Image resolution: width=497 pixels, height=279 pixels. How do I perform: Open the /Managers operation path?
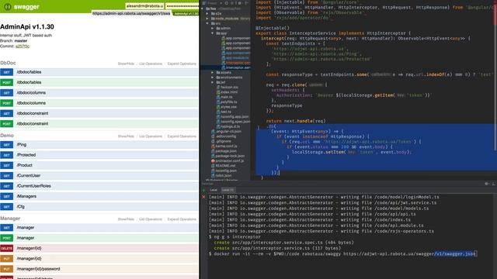26,196
